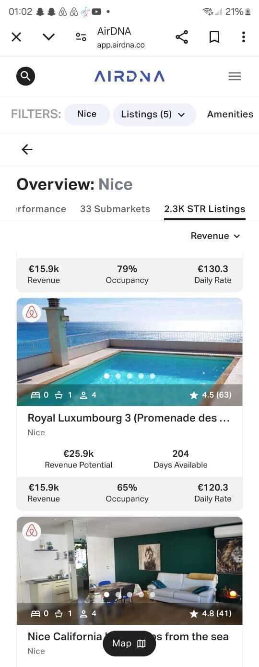Go back with the left arrow
The image size is (259, 667).
27,150
